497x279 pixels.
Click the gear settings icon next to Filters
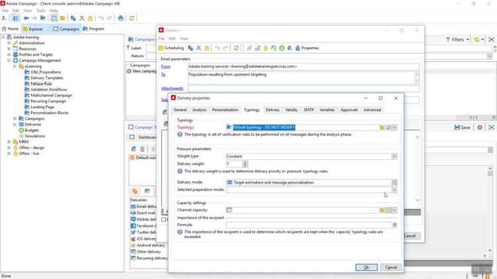coord(476,40)
